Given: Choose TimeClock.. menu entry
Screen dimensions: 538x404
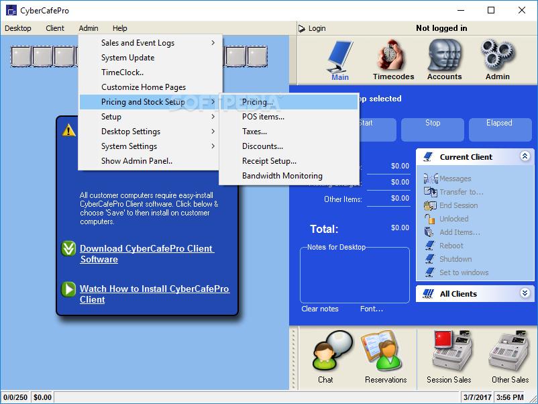Looking at the screenshot, I should (x=150, y=72).
